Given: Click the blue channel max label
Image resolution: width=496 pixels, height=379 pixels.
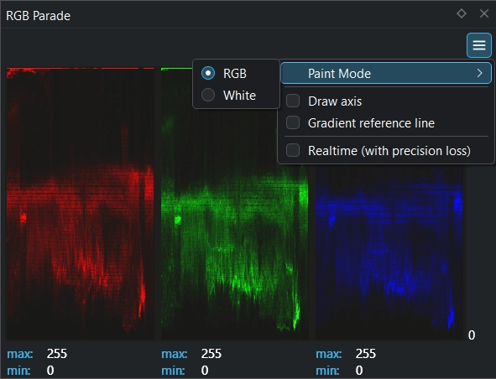Looking at the screenshot, I should [329, 354].
